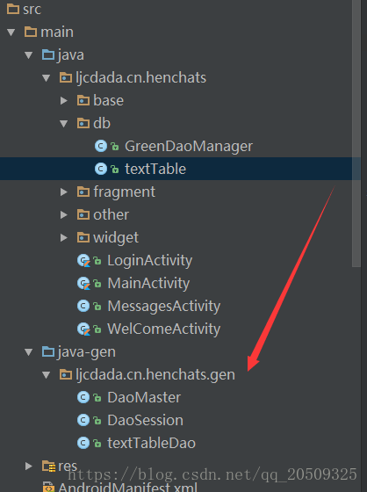This screenshot has width=367, height=492.
Task: Select the java folder label
Action: [x=71, y=55]
